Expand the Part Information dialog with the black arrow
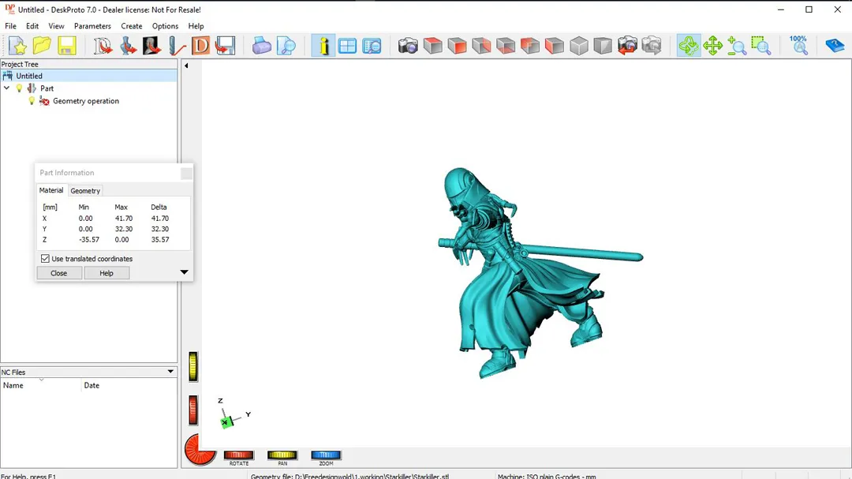The image size is (852, 479). pos(184,271)
